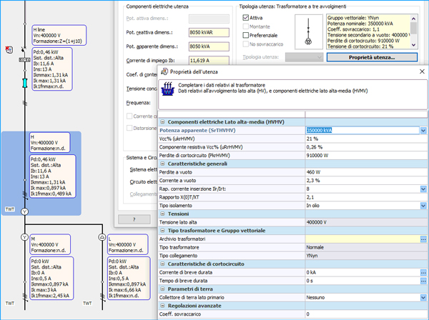Click Componente resistiva Vcc% value 0,26 %

pos(366,147)
